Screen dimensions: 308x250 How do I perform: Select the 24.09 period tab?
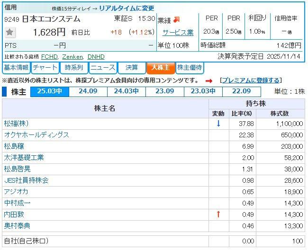[x=88, y=91]
